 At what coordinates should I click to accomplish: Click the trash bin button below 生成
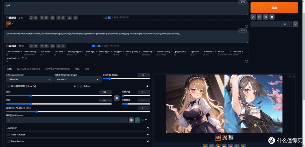point(266,17)
